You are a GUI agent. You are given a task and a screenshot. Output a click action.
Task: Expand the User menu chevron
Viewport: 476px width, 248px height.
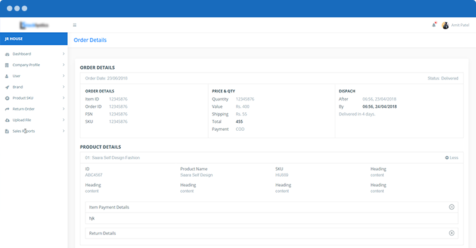click(63, 76)
